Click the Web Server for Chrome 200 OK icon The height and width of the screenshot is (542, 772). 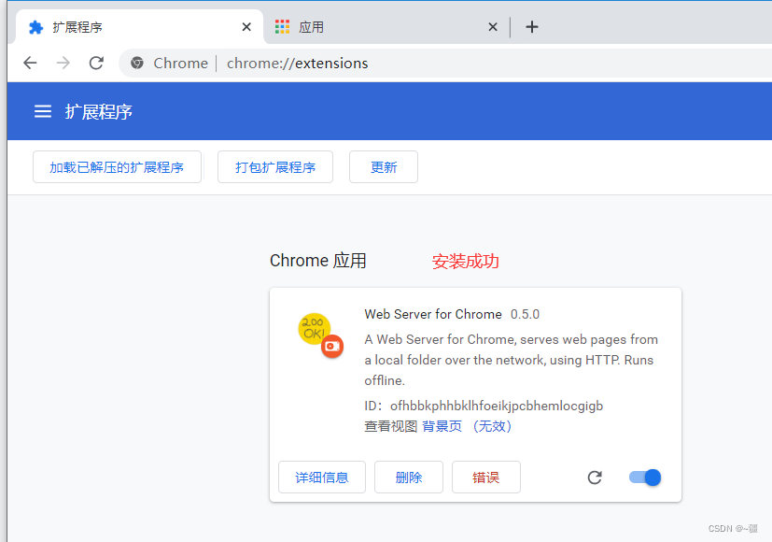tap(320, 335)
